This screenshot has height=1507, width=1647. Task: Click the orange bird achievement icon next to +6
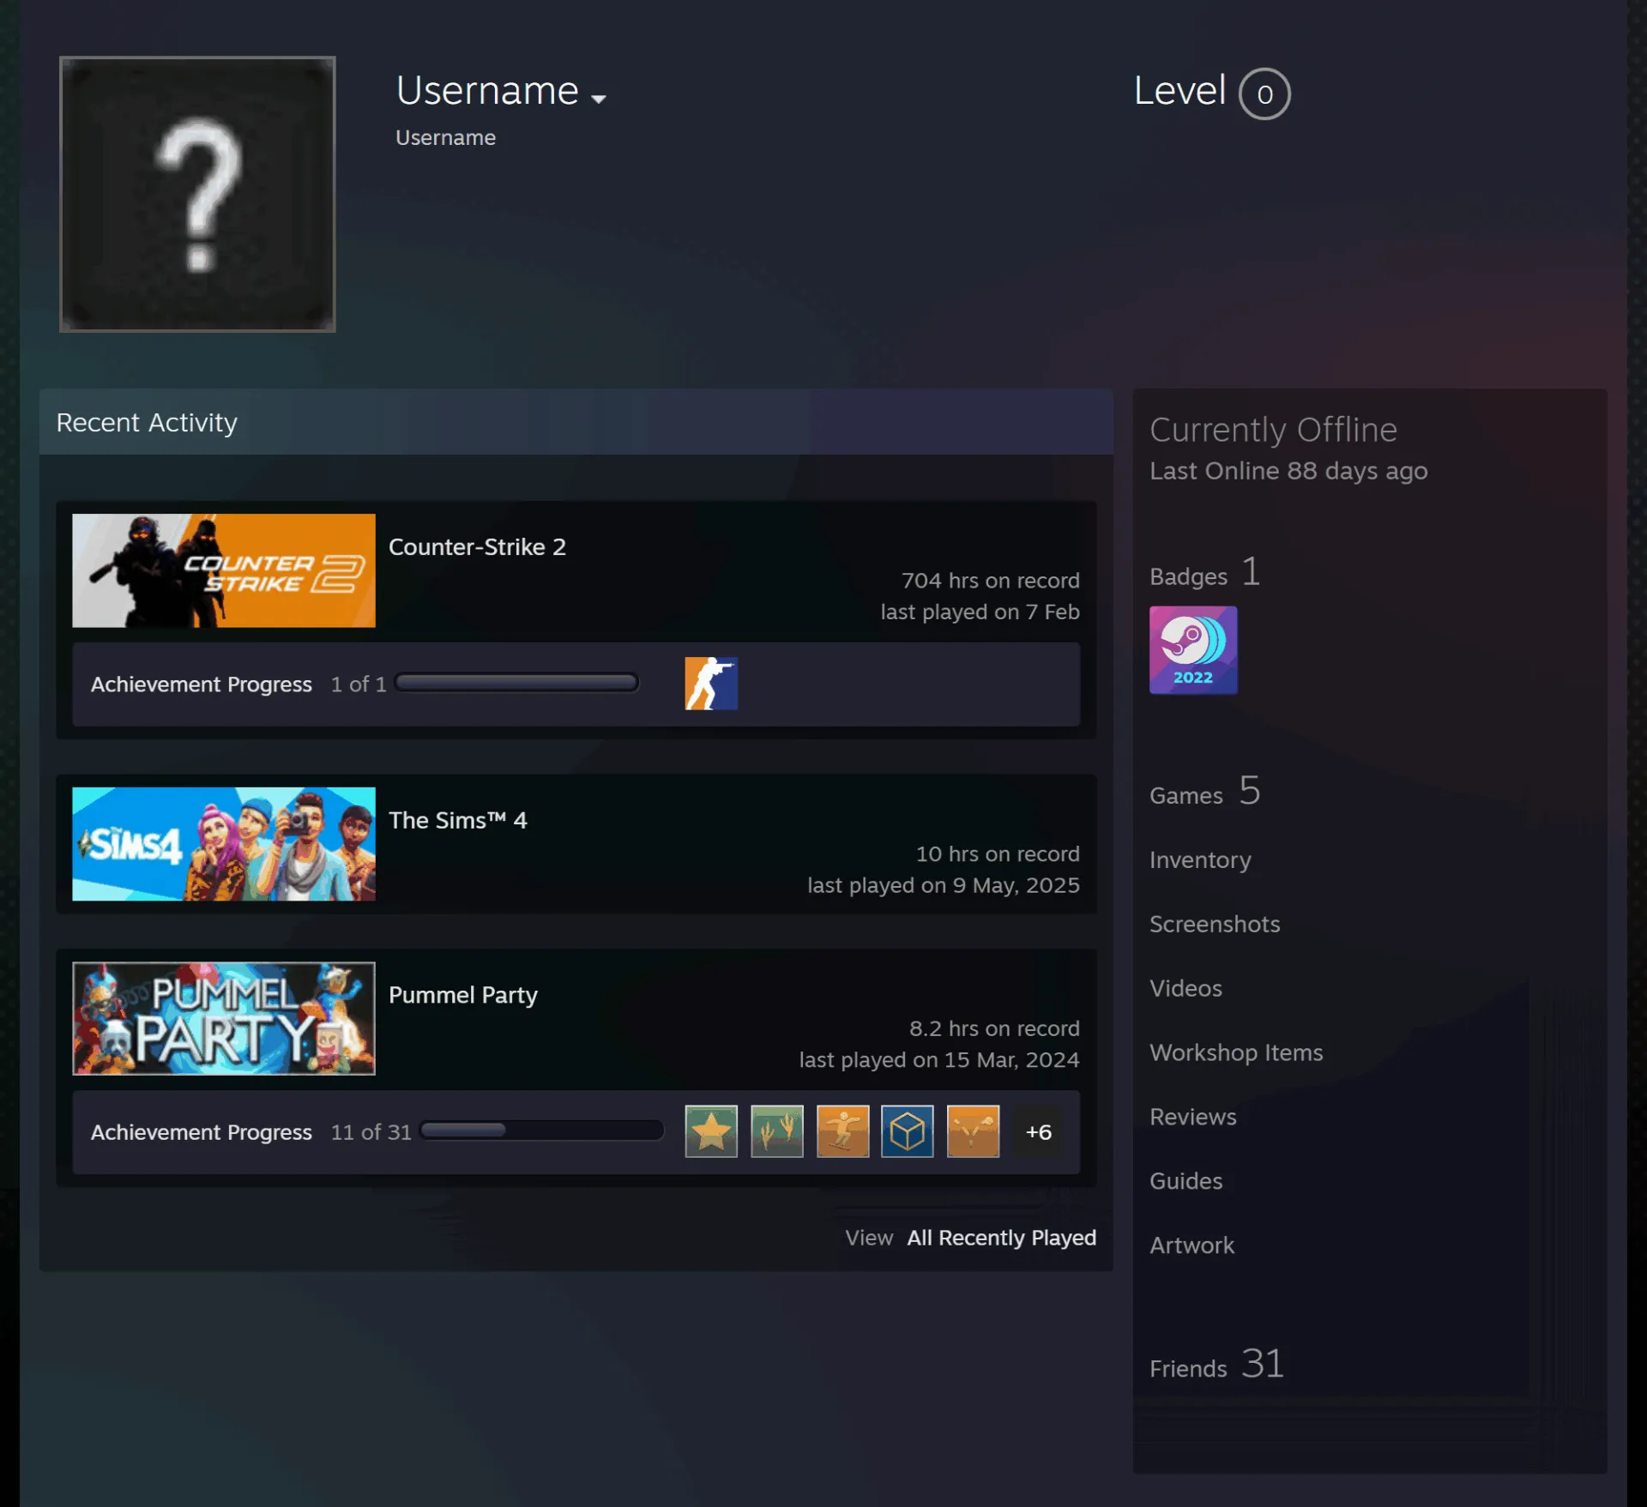973,1131
